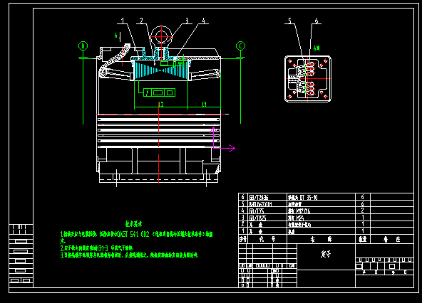Click the '序号' column header in parts list
The height and width of the screenshot is (303, 422).
click(x=243, y=239)
